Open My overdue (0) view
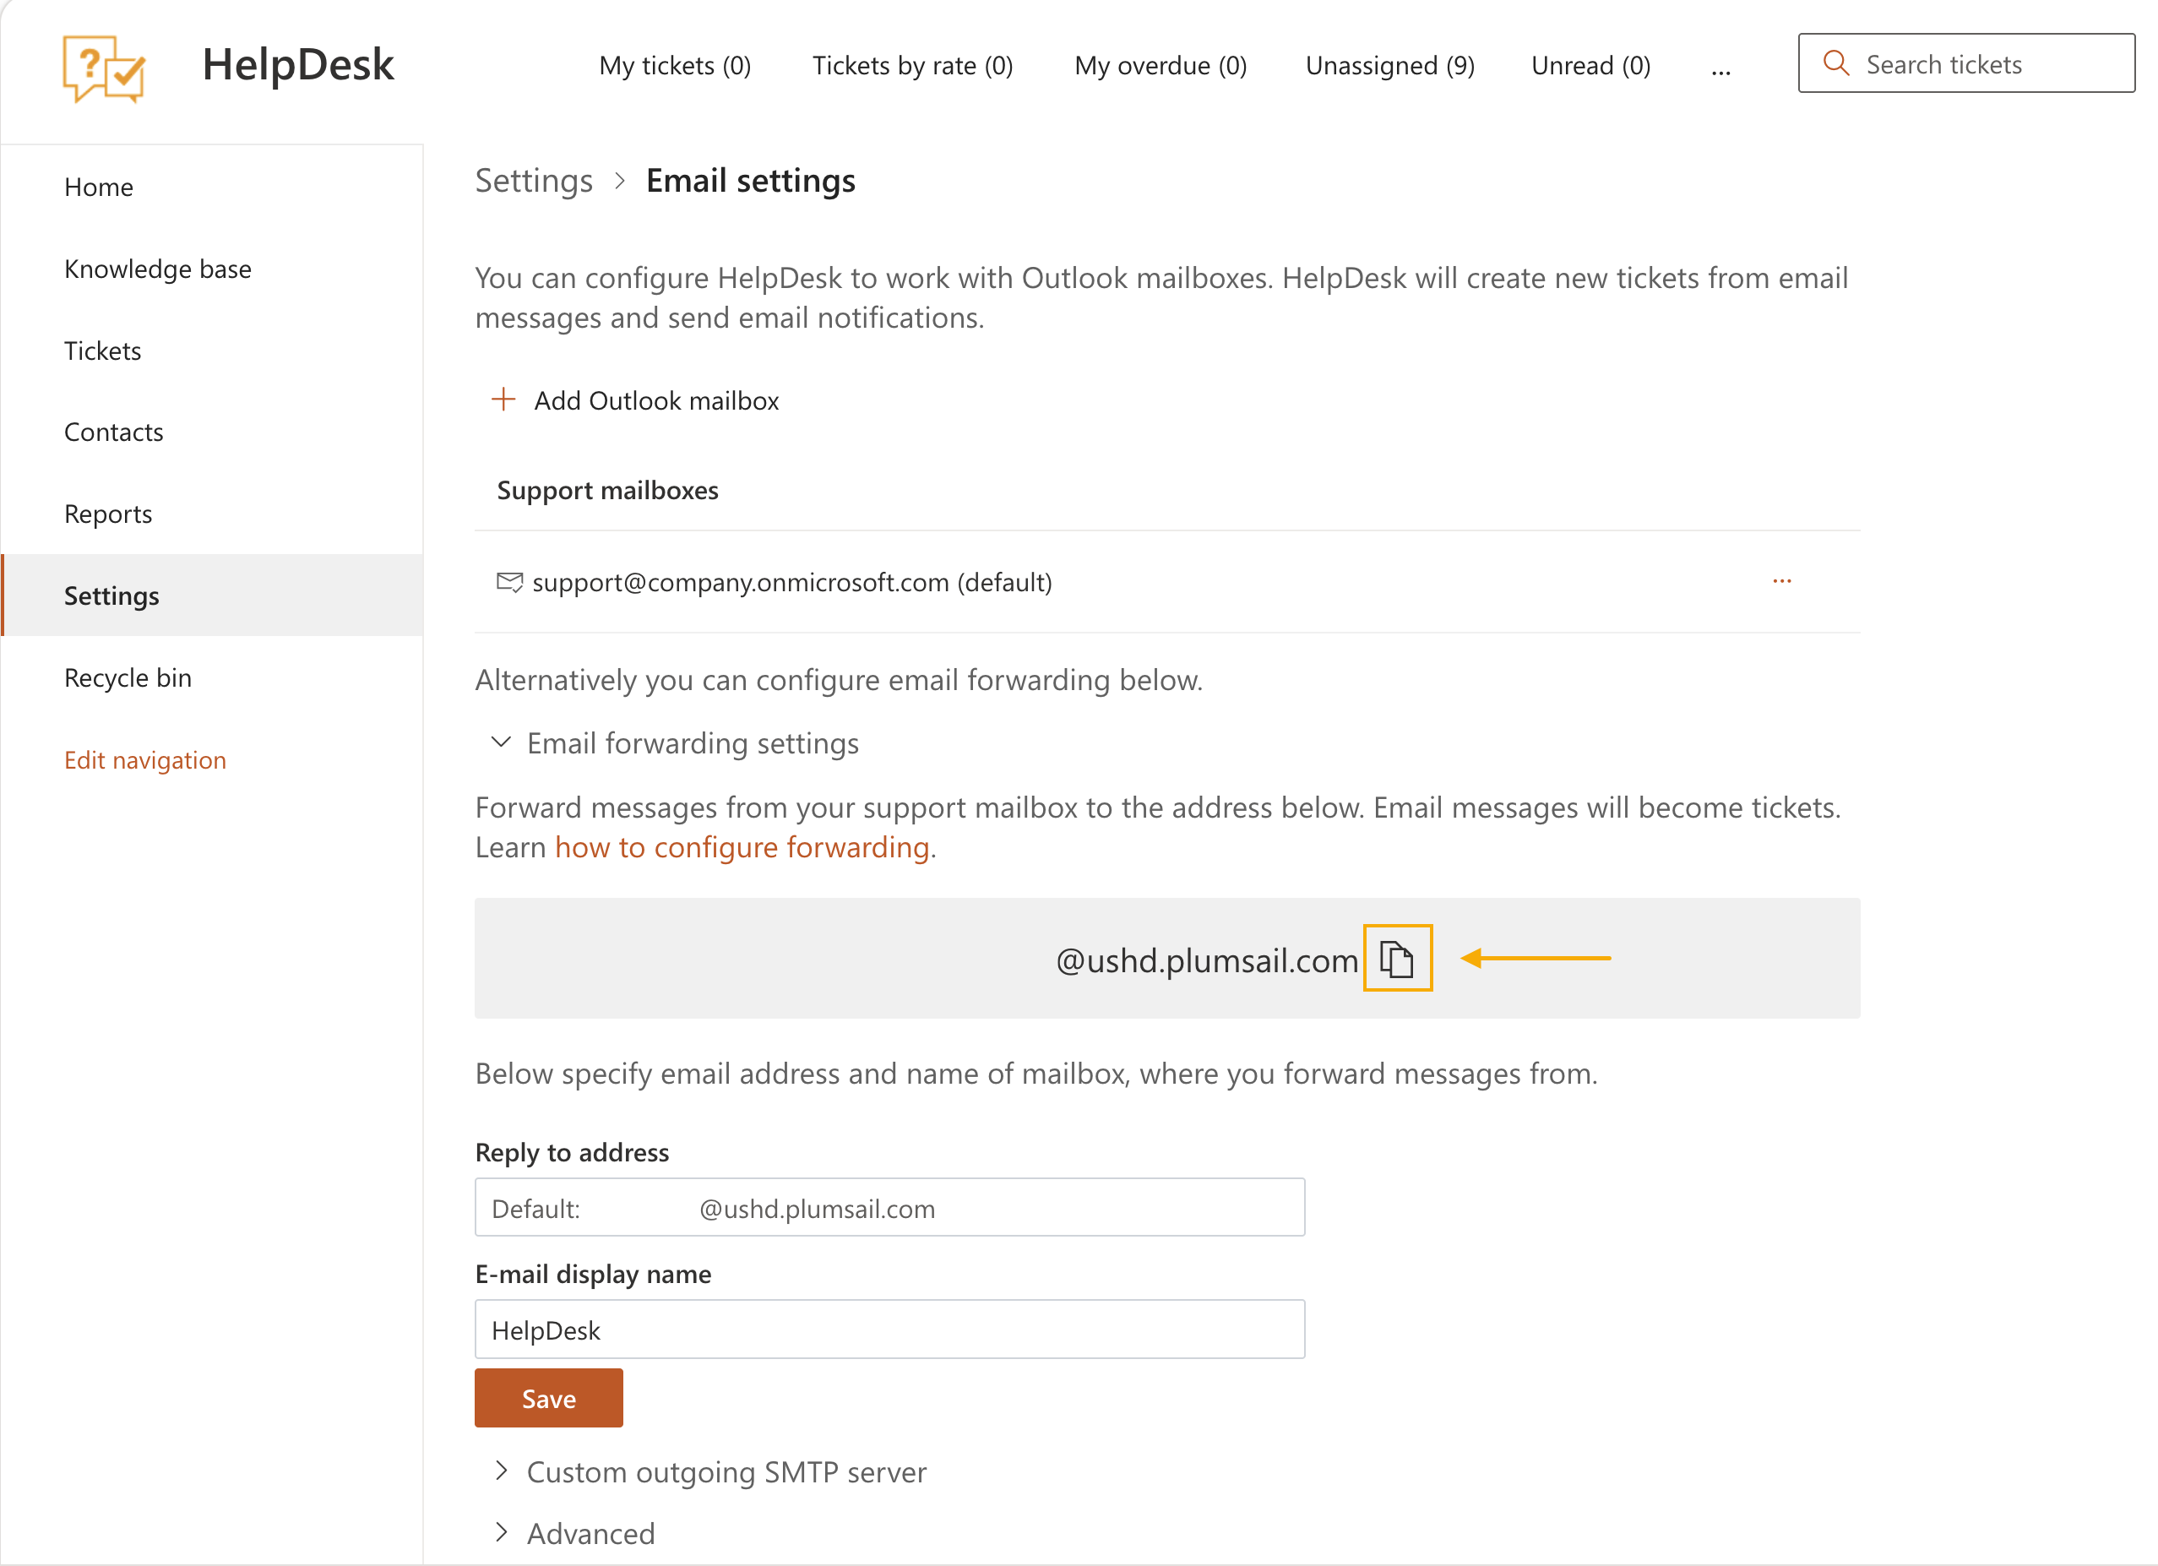This screenshot has height=1566, width=2158. 1160,66
